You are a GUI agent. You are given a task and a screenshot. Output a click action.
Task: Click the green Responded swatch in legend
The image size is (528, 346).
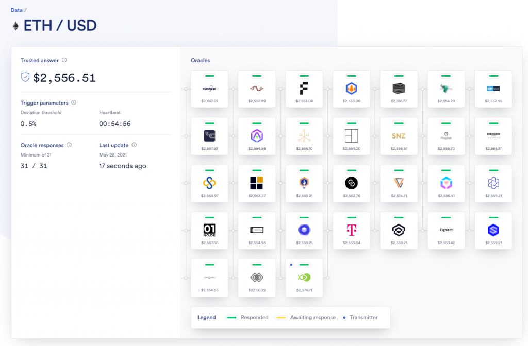(x=232, y=317)
